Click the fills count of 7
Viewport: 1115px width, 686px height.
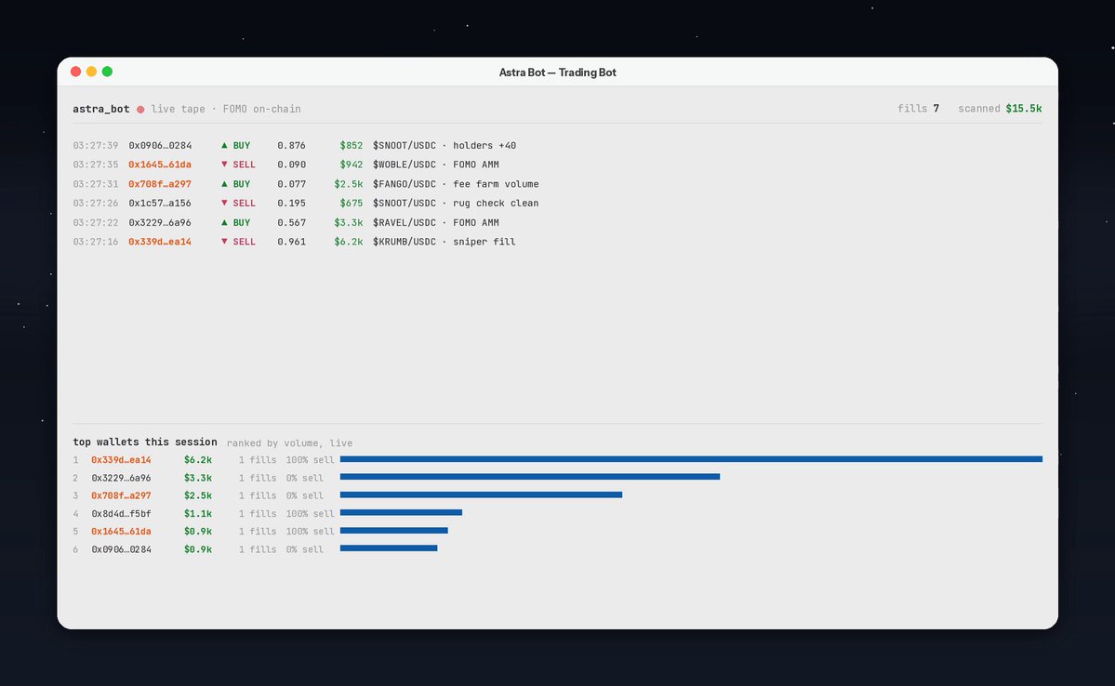point(936,108)
